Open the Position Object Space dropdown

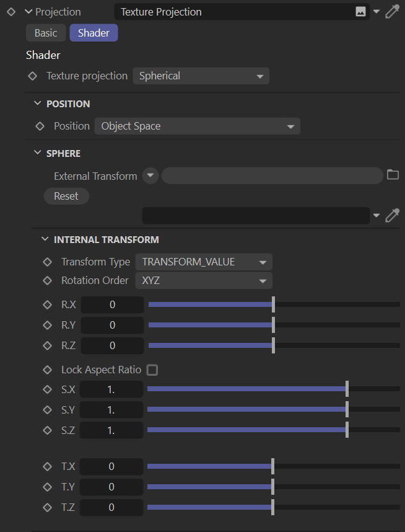point(197,126)
